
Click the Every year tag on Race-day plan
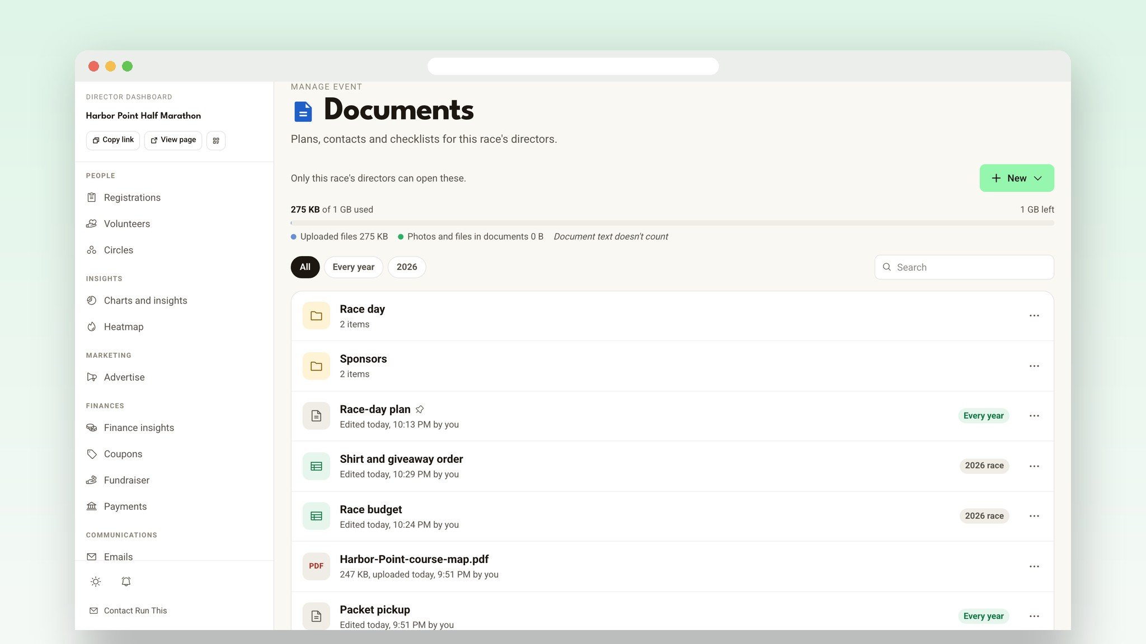(x=983, y=416)
